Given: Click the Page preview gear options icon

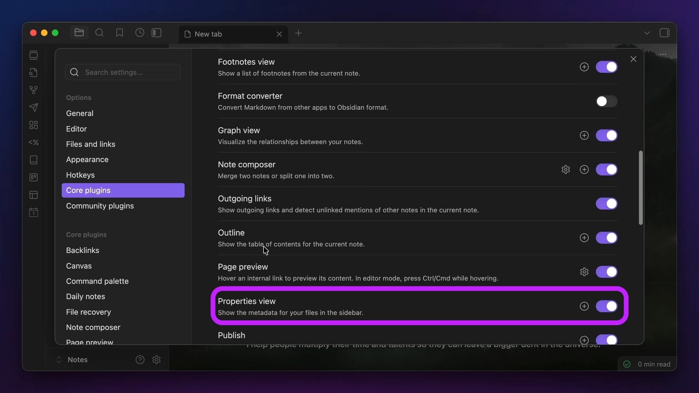Looking at the screenshot, I should point(584,272).
